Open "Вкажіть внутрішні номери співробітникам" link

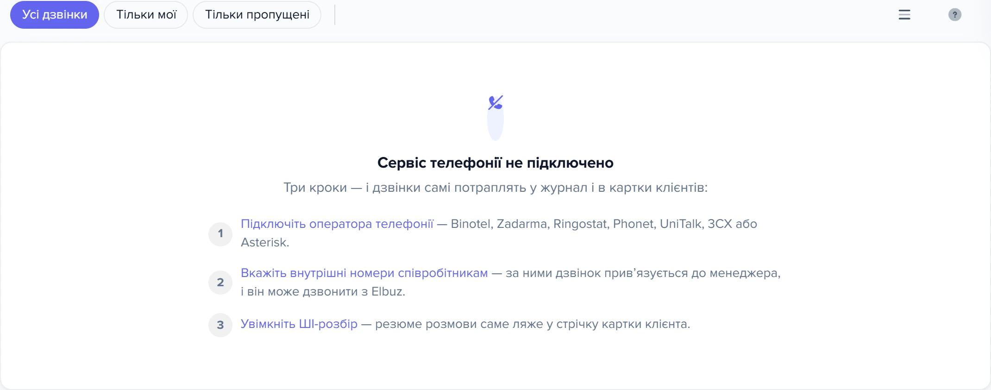364,273
